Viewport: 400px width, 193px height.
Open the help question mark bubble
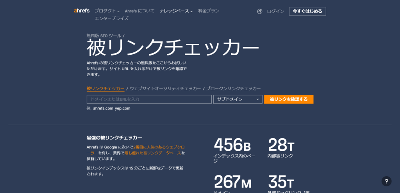(386, 181)
